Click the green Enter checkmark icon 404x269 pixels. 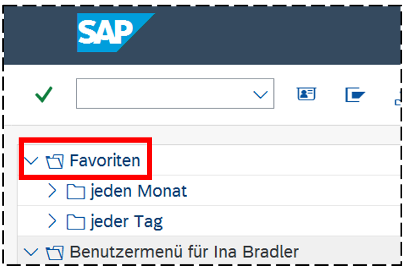[x=44, y=94]
